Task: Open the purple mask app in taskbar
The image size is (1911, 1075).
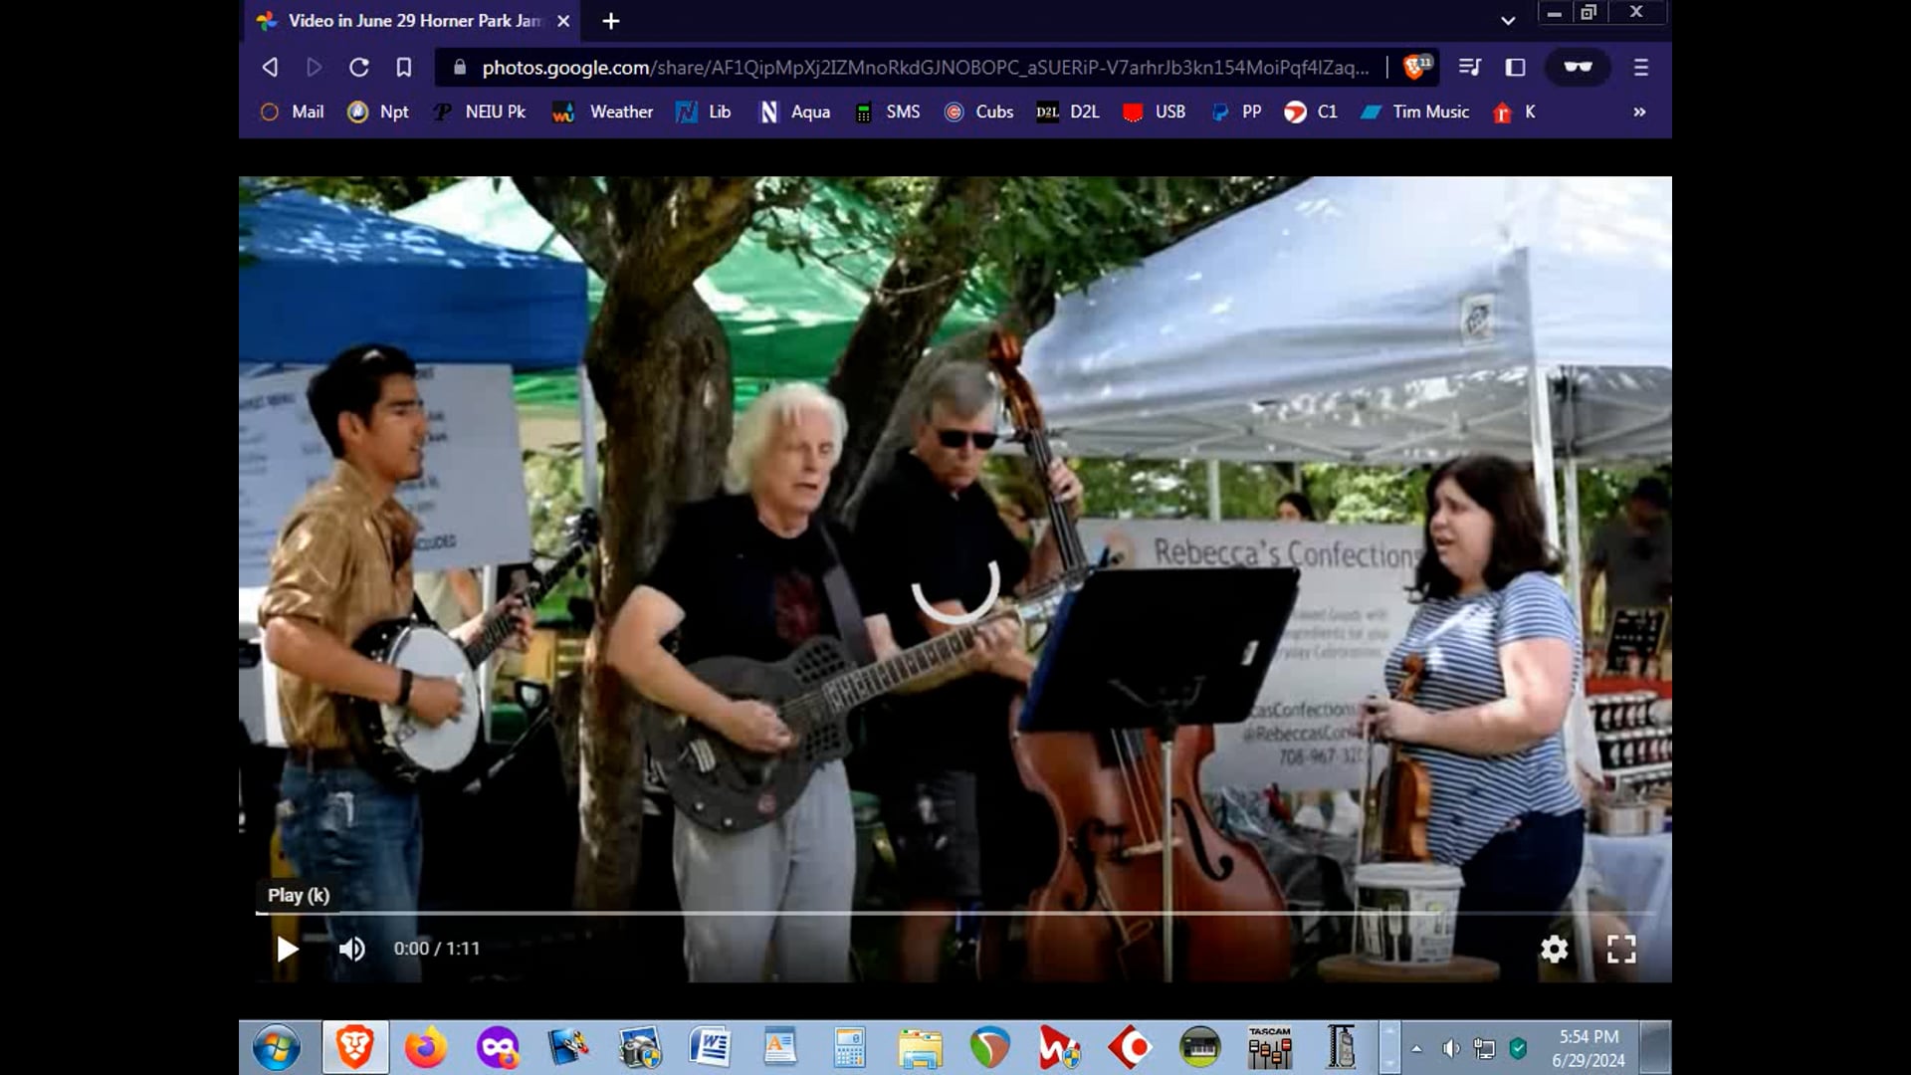Action: pyautogui.click(x=497, y=1047)
